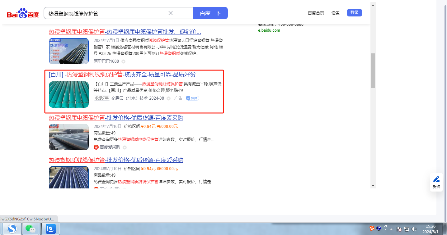Click the Action Center flag tray icon
This screenshot has height=235, width=447.
tap(399, 229)
